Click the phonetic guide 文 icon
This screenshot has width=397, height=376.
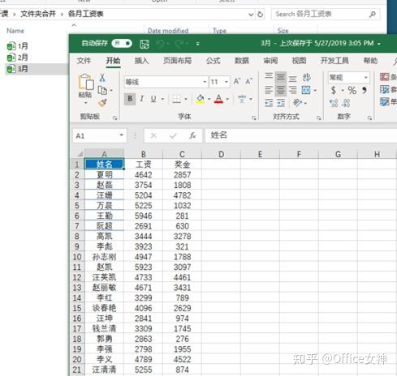(x=242, y=99)
